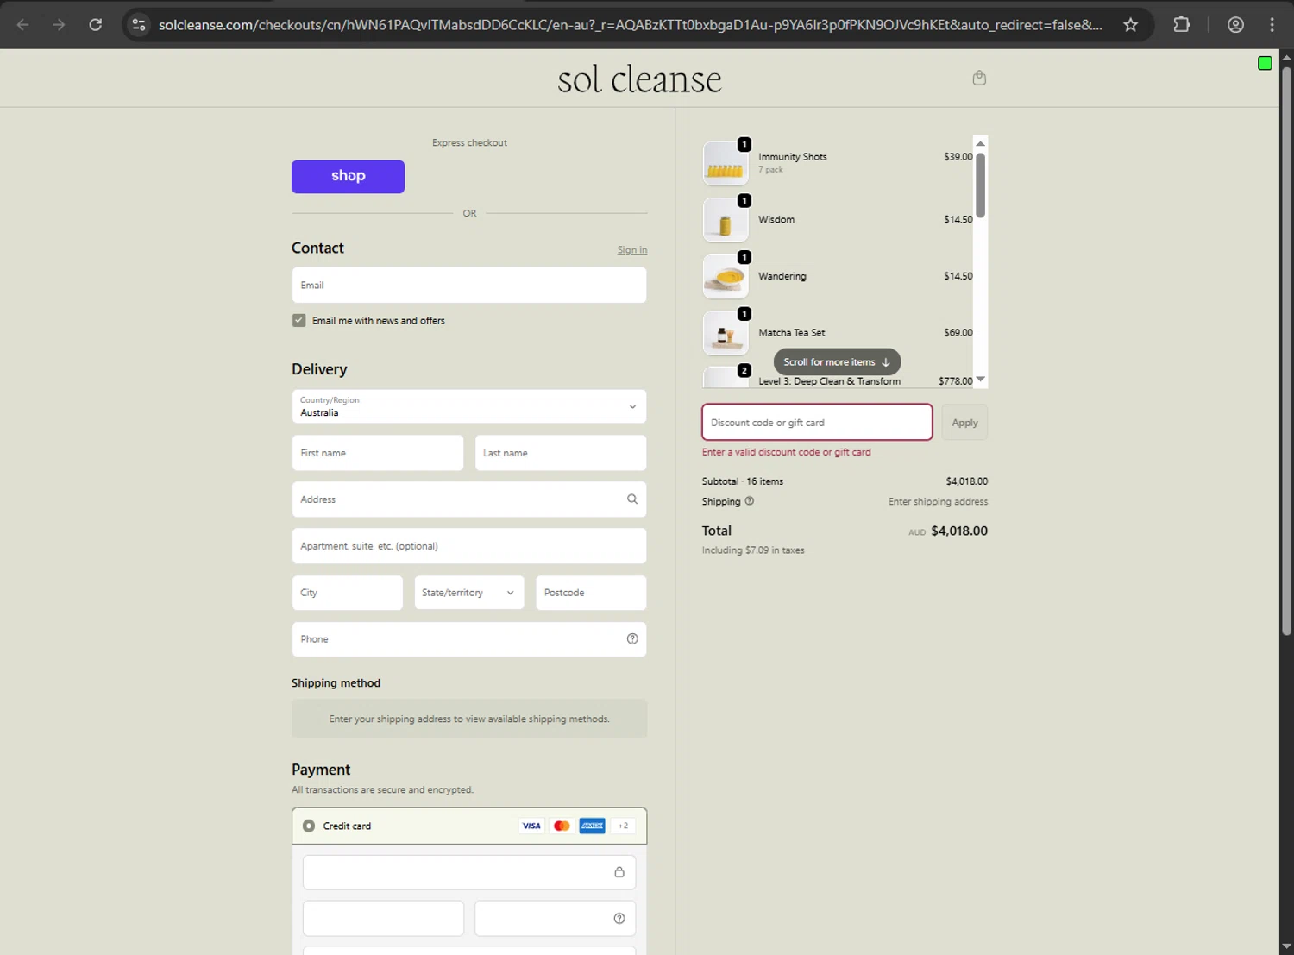1294x955 pixels.
Task: Click the City field
Action: point(348,593)
